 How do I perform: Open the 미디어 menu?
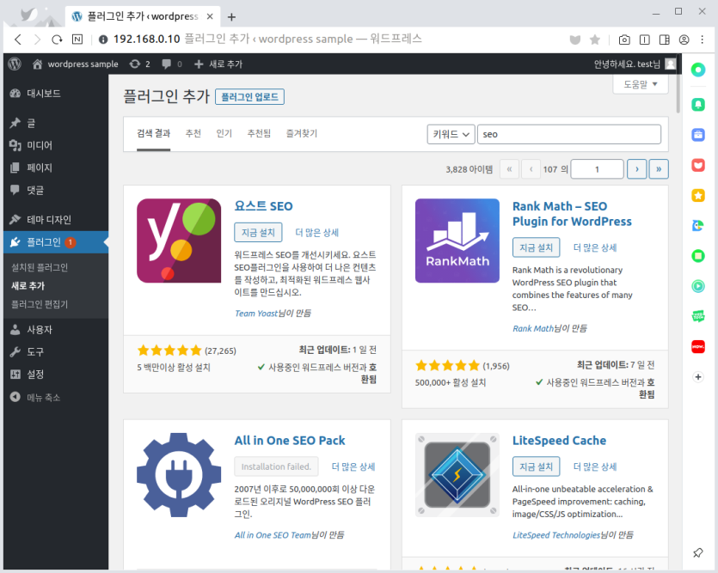[56, 145]
